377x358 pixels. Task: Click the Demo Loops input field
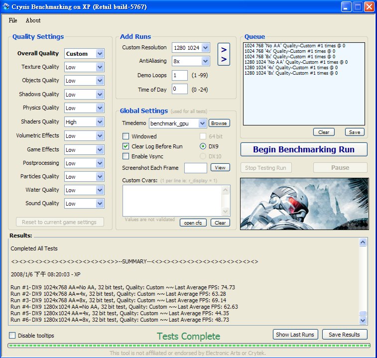[180, 75]
